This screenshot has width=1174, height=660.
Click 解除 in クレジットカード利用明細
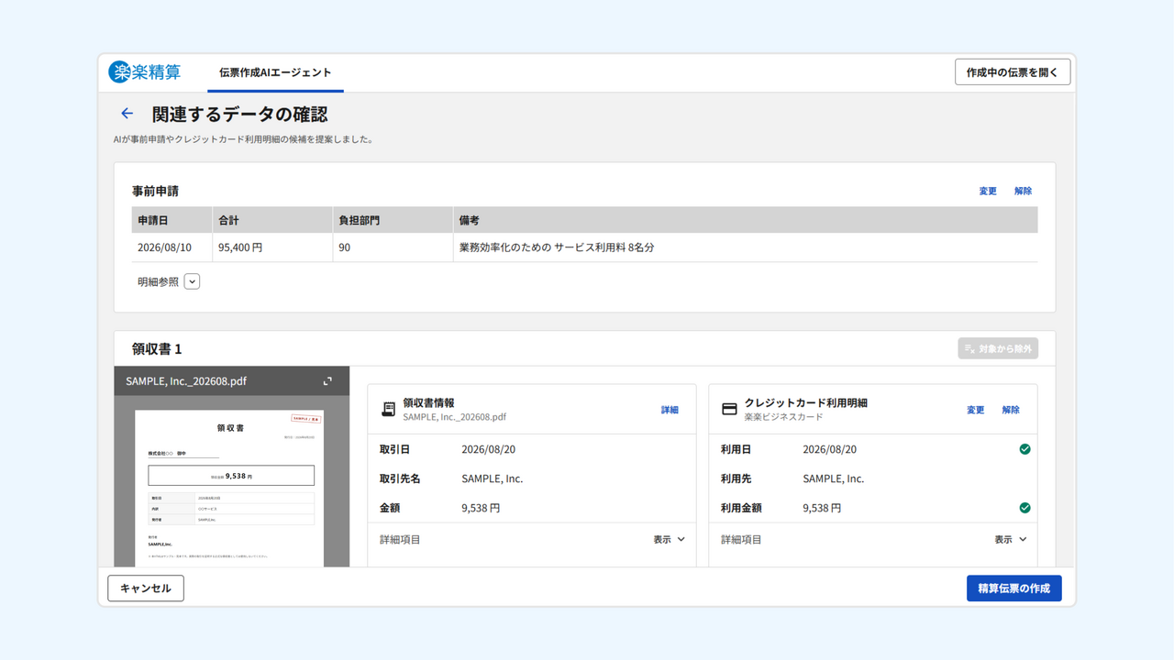[1011, 410]
